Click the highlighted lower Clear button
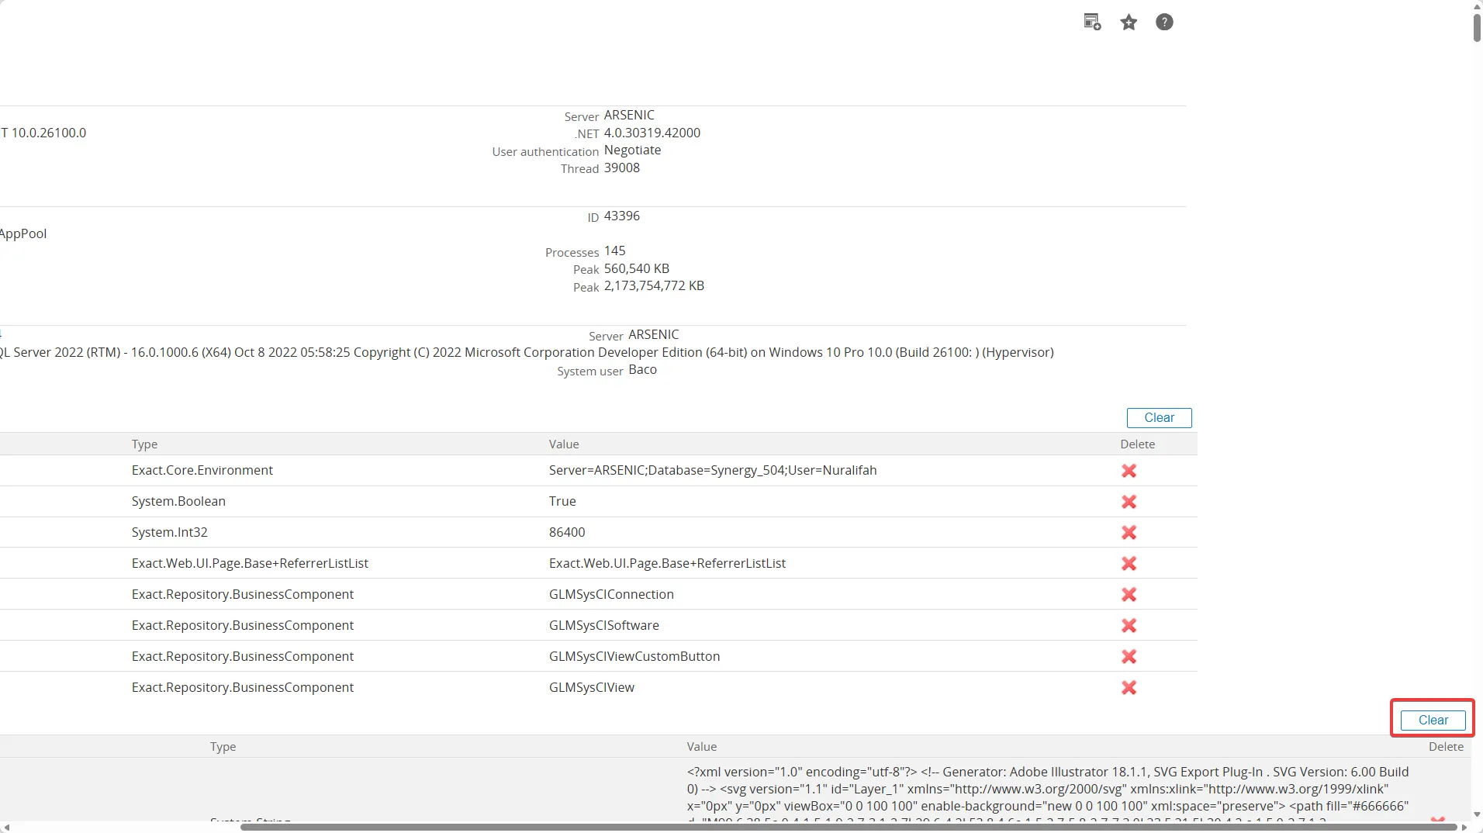The width and height of the screenshot is (1483, 833). coord(1433,720)
